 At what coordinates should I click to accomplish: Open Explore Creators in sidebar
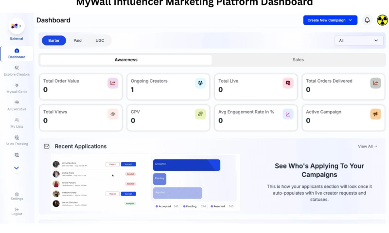pyautogui.click(x=17, y=71)
